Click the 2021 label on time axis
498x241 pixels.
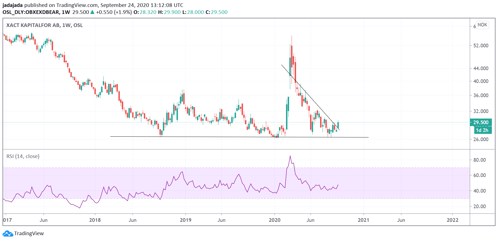pos(363,220)
